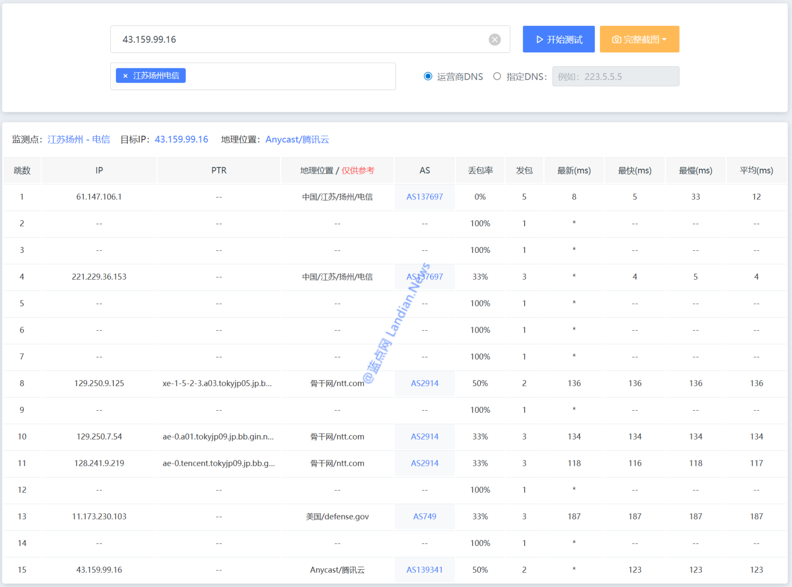792x587 pixels.
Task: Open AS2914 link in hop 8 row
Action: click(x=424, y=384)
